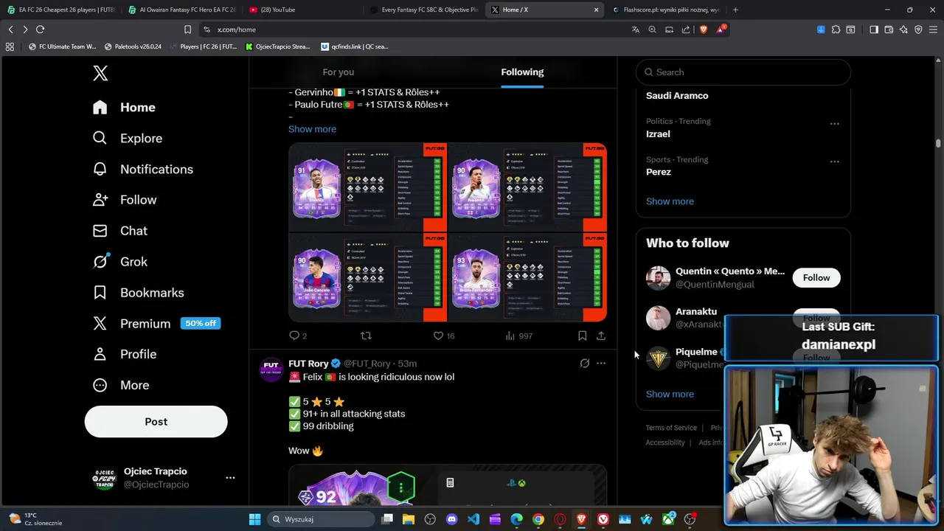Switch to EA FC 26 Cheapest players tab

[x=60, y=10]
